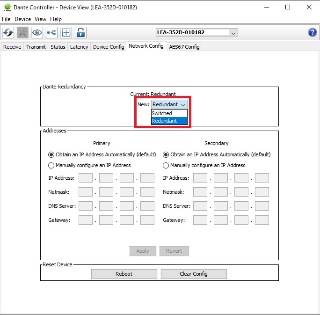Click the device lock padlock icon

(x=80, y=32)
